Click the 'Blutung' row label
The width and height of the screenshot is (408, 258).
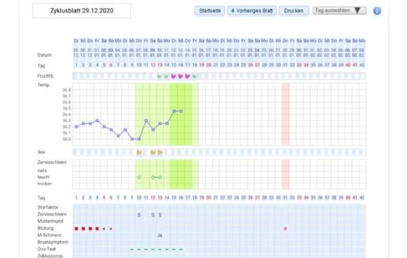coord(46,228)
